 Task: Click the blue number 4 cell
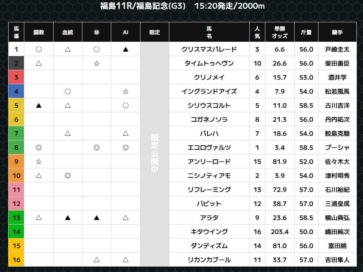[x=16, y=92]
